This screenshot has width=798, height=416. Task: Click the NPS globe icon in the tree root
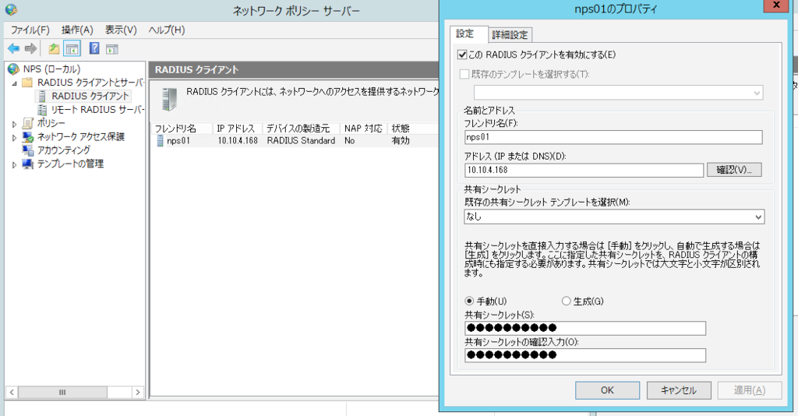tap(14, 69)
